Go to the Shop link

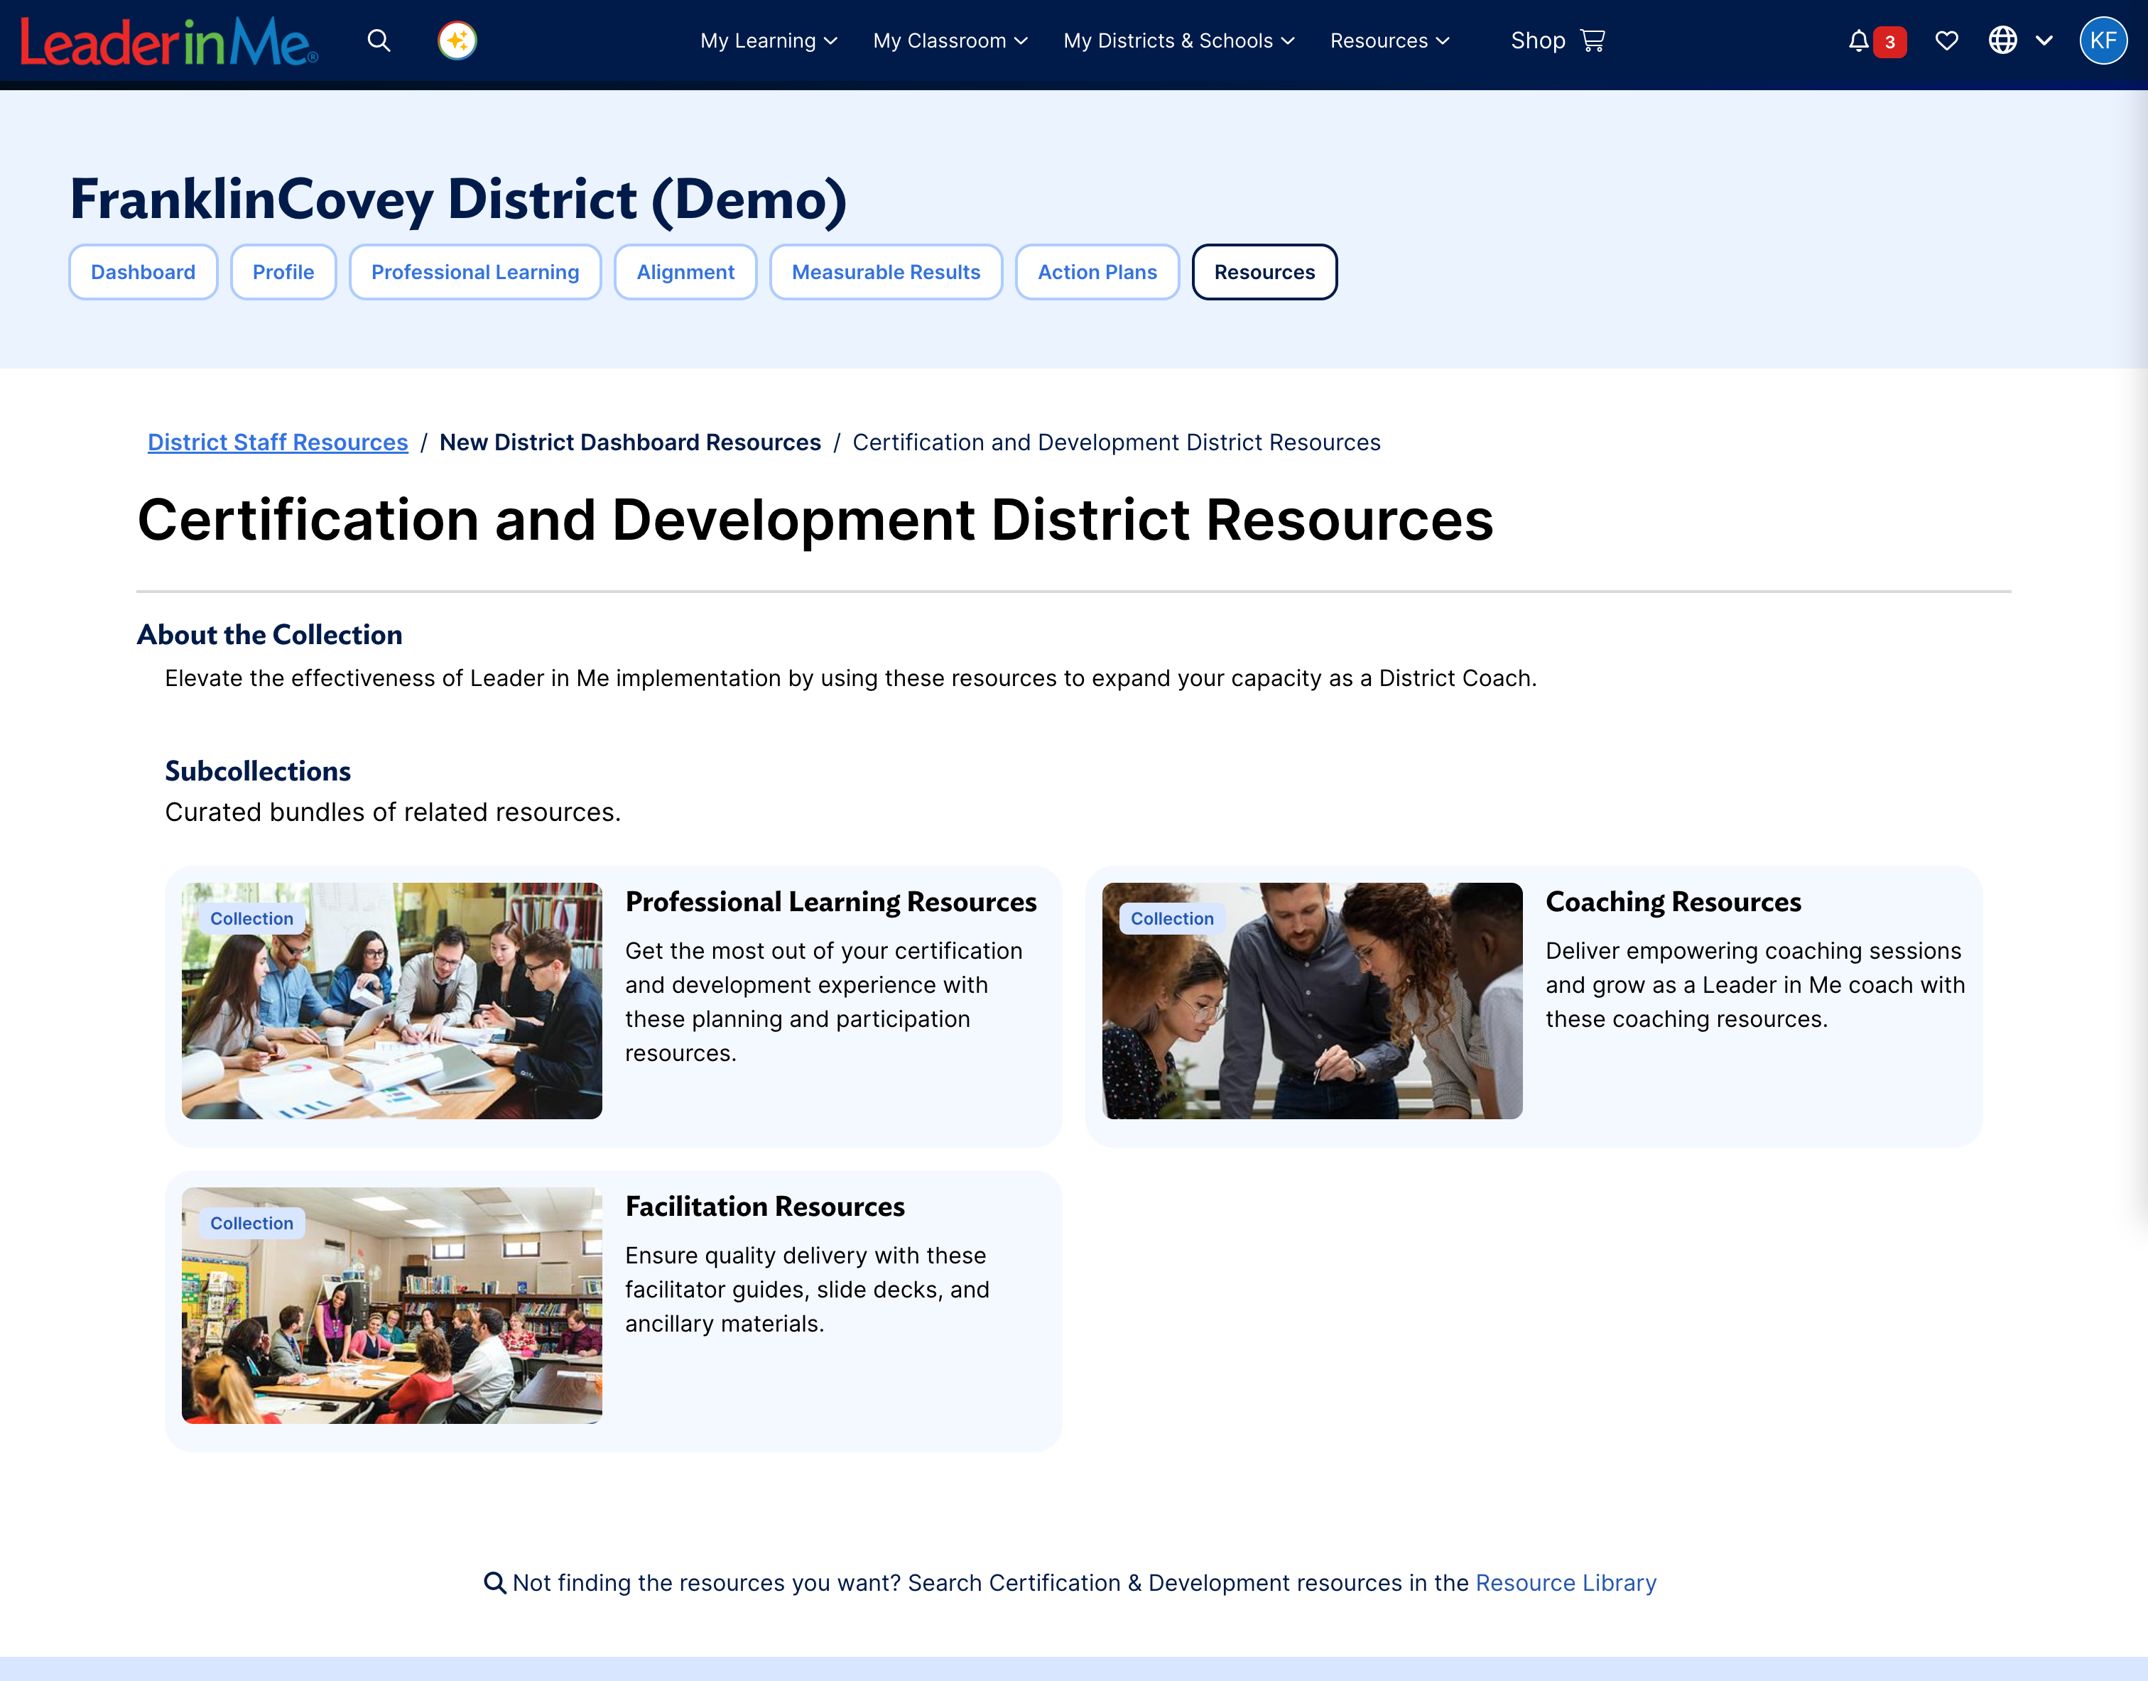click(x=1538, y=40)
